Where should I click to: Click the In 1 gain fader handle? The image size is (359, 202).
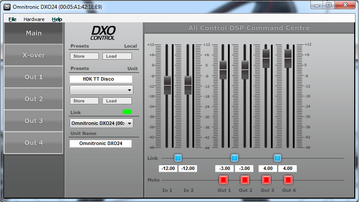point(167,85)
